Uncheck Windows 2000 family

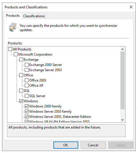(x=27, y=106)
